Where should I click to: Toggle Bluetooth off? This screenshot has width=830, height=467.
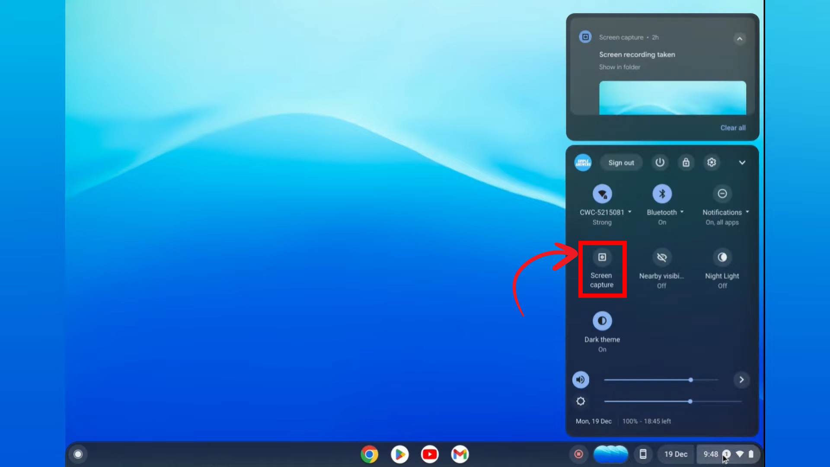click(x=662, y=194)
